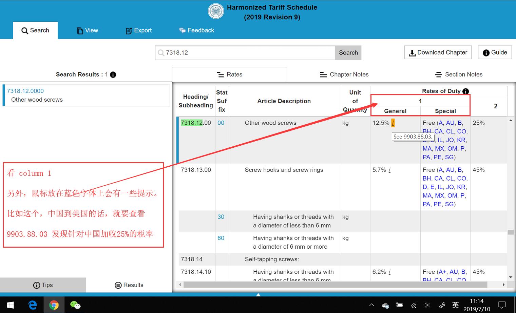Click the Tips info icon at bottom left
The image size is (516, 313).
pyautogui.click(x=36, y=285)
